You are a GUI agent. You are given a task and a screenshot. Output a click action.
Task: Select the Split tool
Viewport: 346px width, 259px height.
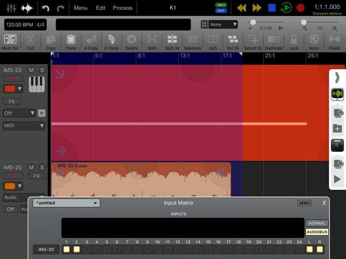[152, 42]
